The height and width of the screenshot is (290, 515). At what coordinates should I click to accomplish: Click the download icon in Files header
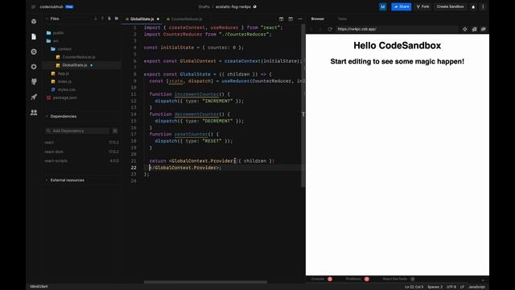coord(96,19)
